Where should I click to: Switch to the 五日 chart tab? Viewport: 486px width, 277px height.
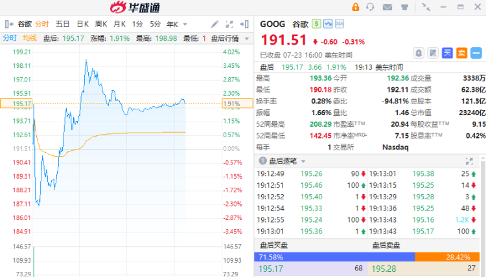[62, 24]
